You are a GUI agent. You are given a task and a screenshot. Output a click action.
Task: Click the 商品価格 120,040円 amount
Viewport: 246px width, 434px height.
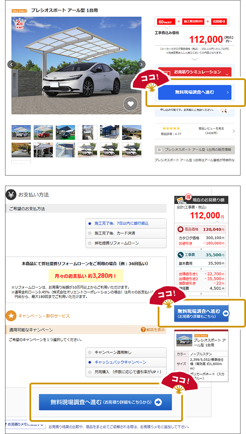214,229
